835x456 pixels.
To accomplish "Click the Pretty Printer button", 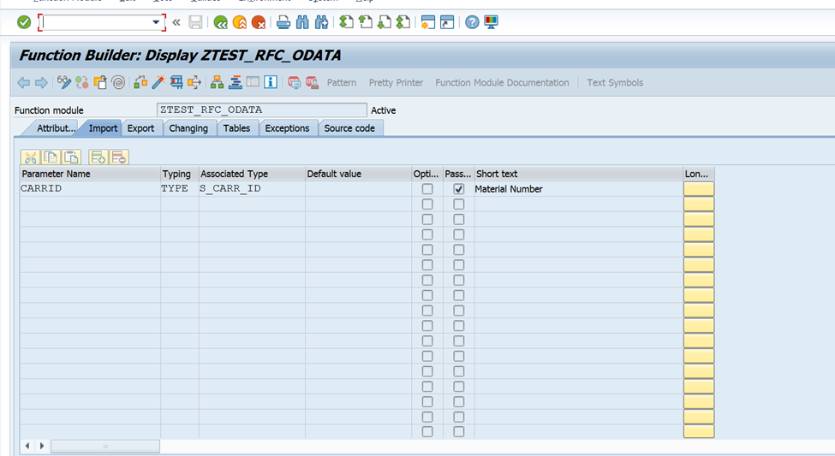I will pyautogui.click(x=396, y=82).
